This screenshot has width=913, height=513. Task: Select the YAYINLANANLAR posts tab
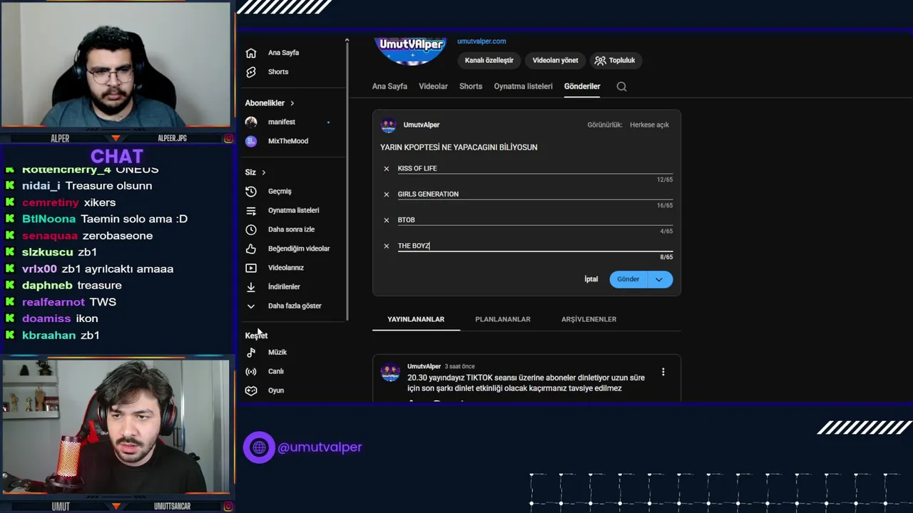(x=416, y=319)
